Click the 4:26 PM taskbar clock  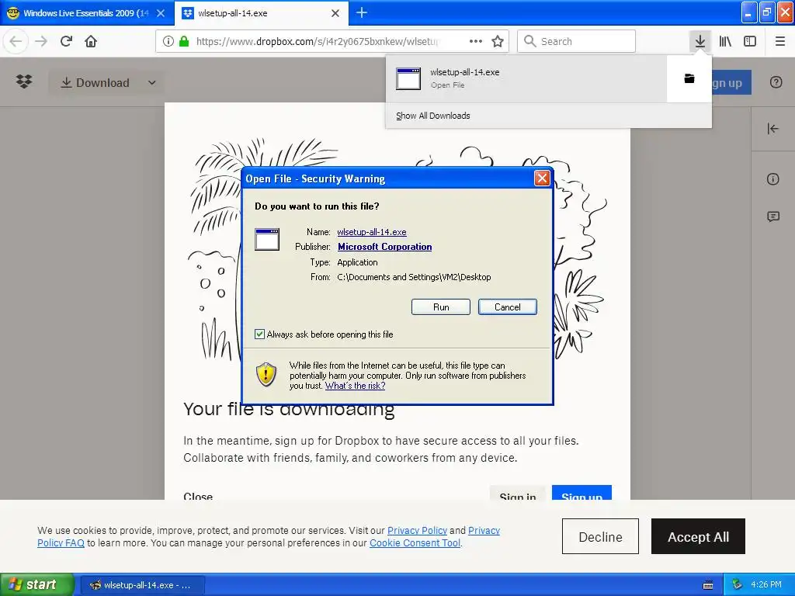click(766, 584)
